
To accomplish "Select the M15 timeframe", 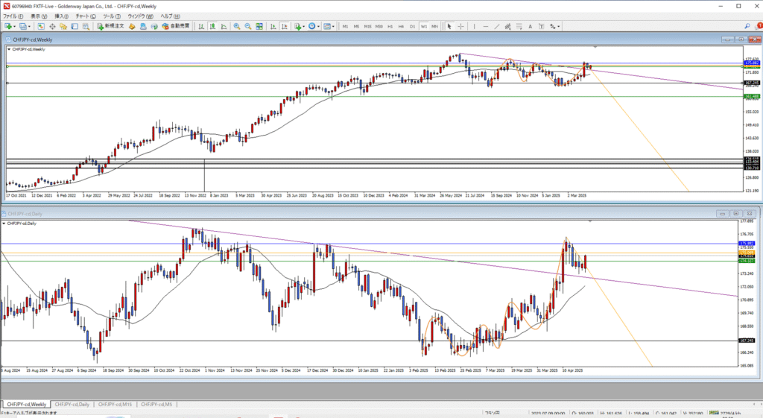I will [367, 26].
